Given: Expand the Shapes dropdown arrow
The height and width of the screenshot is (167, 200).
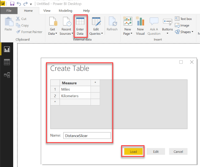Looking at the screenshot, I should (x=192, y=32).
